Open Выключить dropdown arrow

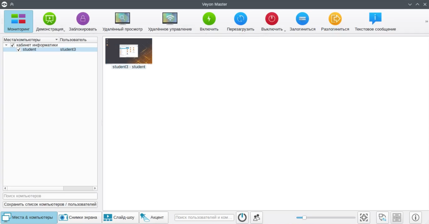[x=285, y=31]
